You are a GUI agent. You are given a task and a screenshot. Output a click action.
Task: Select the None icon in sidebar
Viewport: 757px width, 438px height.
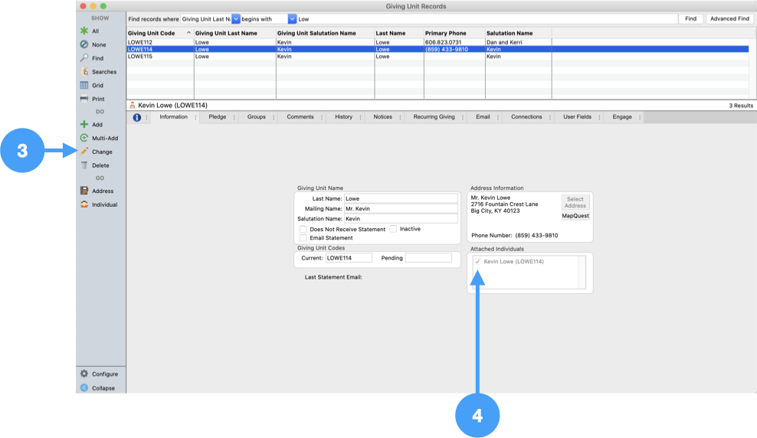point(84,44)
